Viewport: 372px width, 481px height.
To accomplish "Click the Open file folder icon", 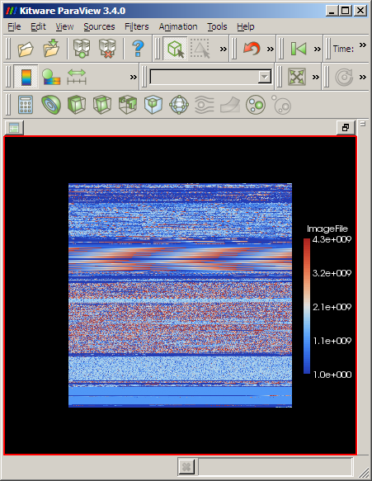I will click(x=25, y=49).
